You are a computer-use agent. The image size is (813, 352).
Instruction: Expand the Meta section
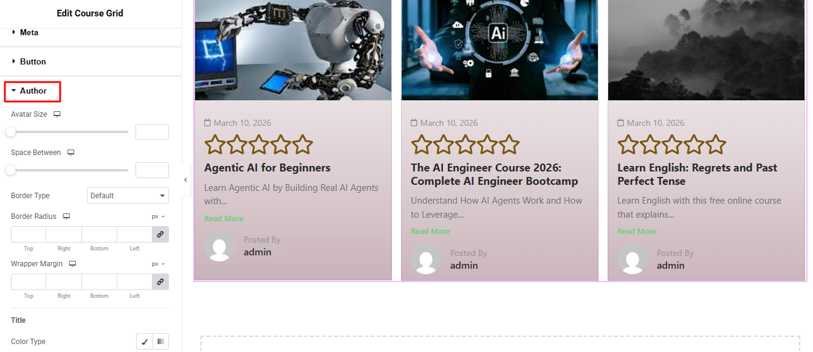coord(29,33)
